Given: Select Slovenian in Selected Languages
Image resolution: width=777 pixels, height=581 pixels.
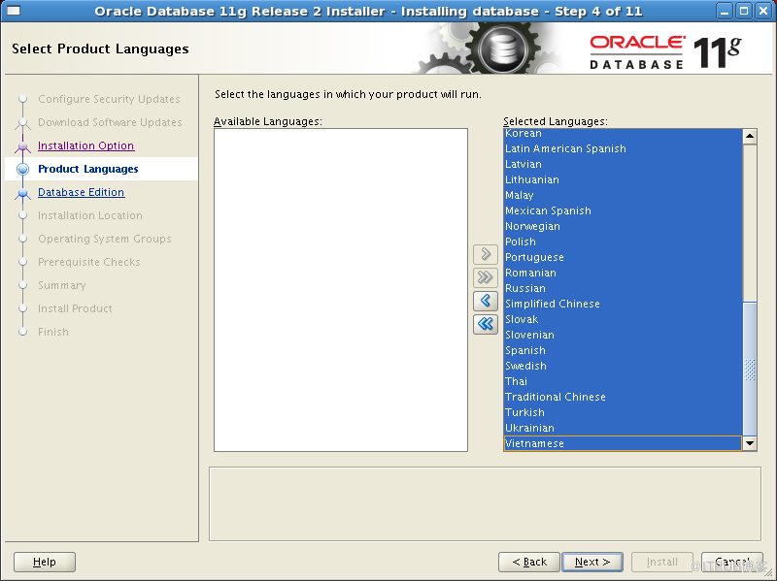Looking at the screenshot, I should 623,335.
